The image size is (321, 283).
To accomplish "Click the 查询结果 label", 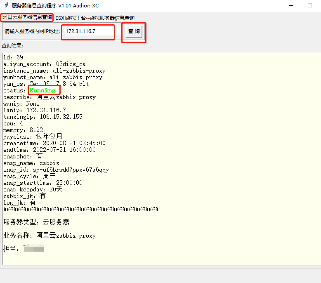I will point(12,46).
